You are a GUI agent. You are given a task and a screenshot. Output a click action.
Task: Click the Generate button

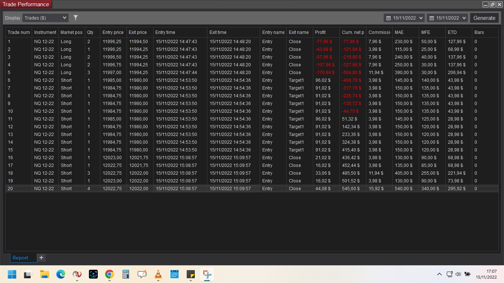(x=484, y=18)
